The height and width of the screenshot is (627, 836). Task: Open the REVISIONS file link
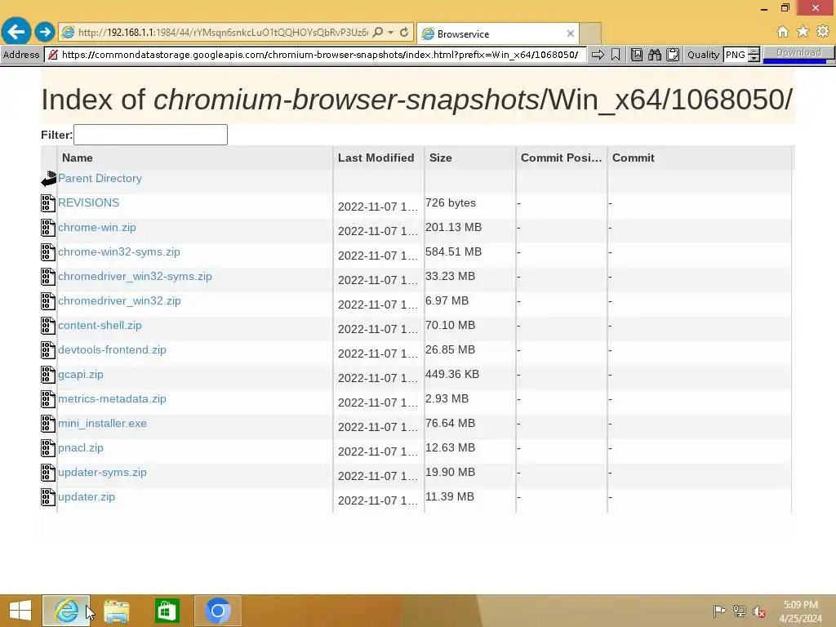(88, 202)
